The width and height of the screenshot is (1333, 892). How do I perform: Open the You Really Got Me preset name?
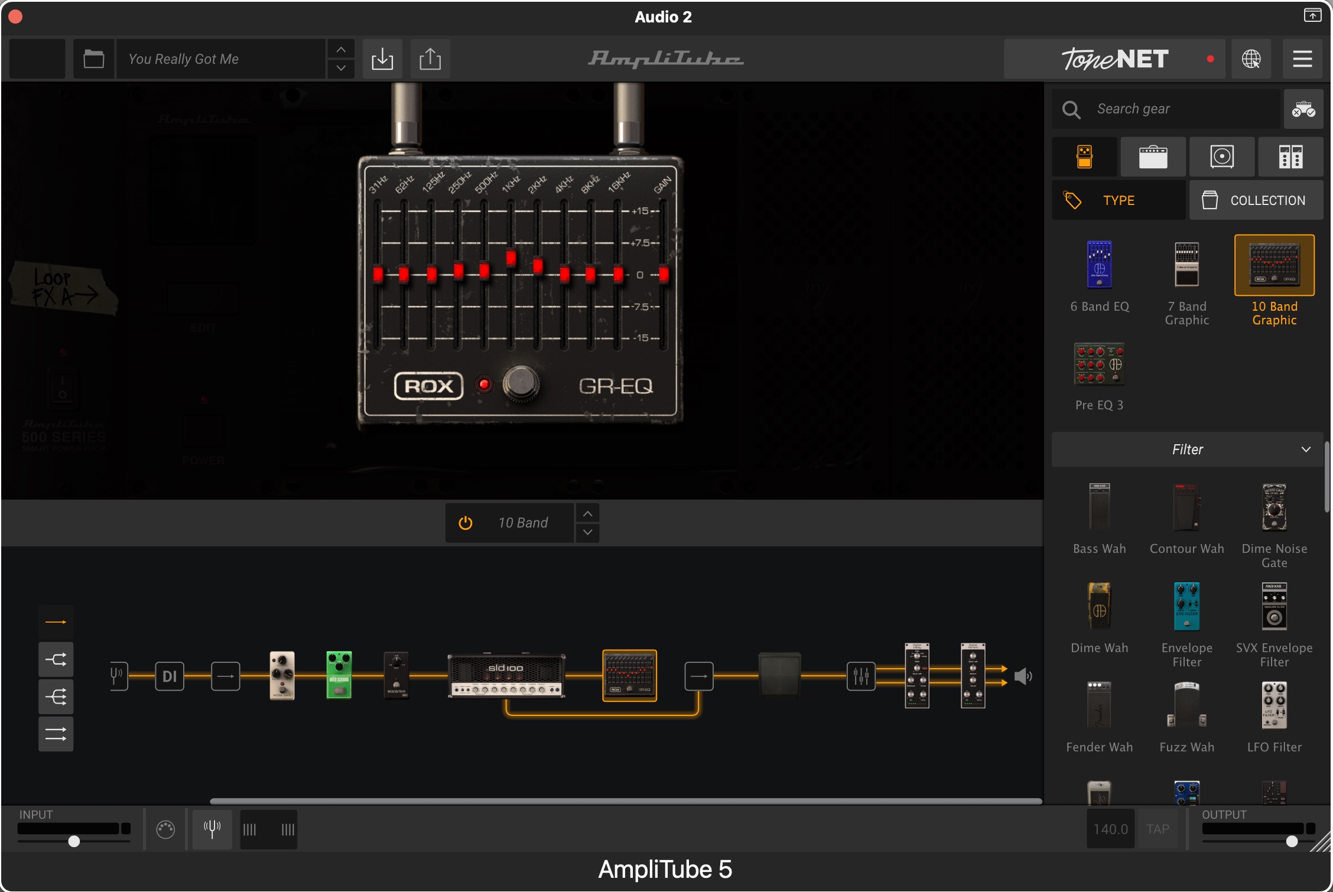click(x=221, y=59)
